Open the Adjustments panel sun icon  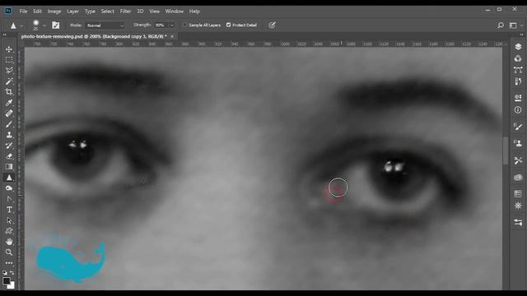[x=518, y=206]
